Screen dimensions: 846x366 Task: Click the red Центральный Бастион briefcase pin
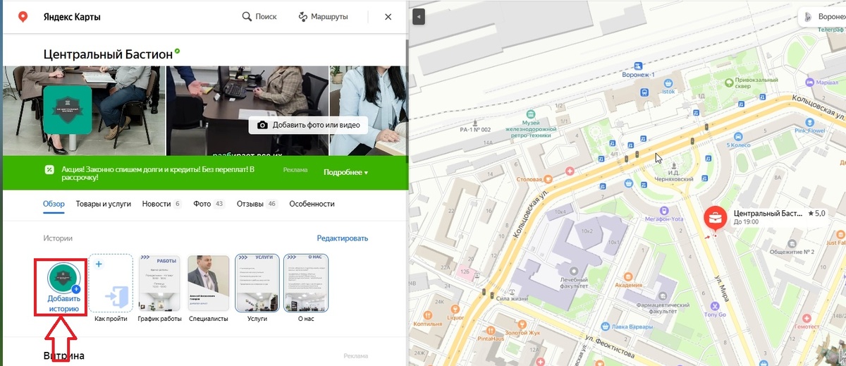(716, 217)
